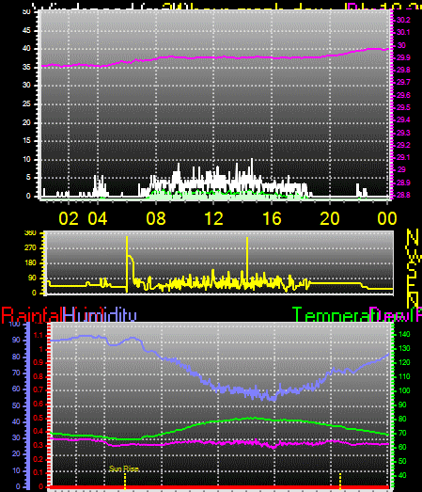Viewport: 422px width, 492px height.
Task: Click the red Rainfall chart title
Action: (x=32, y=315)
